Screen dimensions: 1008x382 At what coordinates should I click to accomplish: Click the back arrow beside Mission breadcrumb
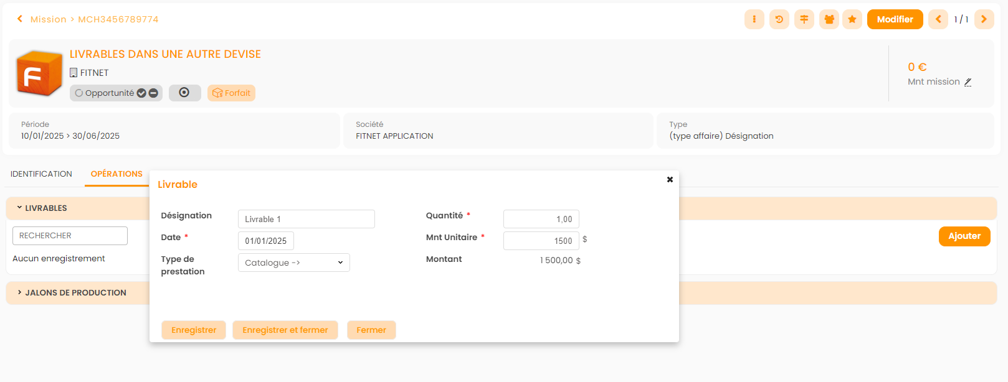click(20, 19)
